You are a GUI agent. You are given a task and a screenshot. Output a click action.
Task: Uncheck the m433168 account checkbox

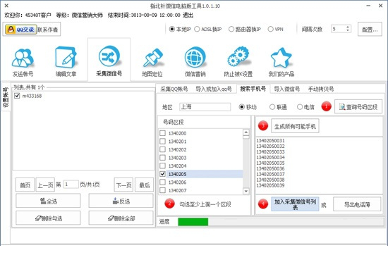tap(17, 96)
